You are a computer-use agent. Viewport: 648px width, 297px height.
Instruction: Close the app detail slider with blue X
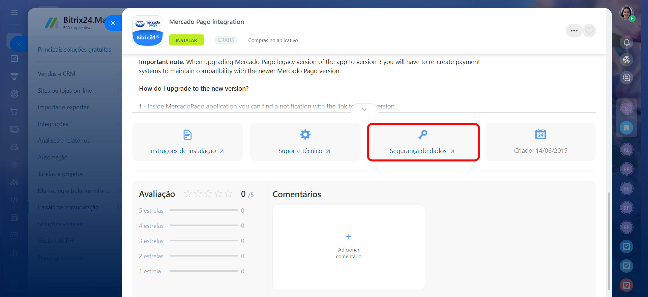pos(113,23)
